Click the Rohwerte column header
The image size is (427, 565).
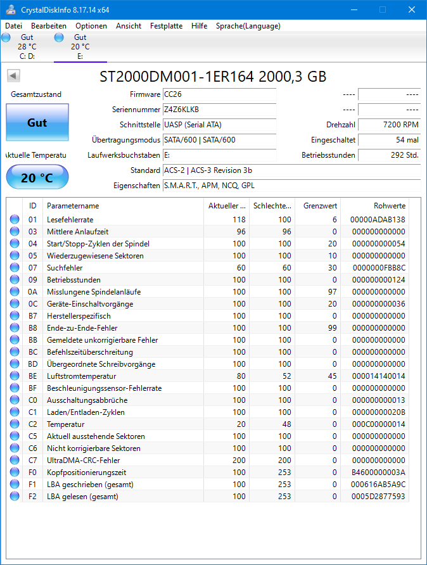coord(375,206)
